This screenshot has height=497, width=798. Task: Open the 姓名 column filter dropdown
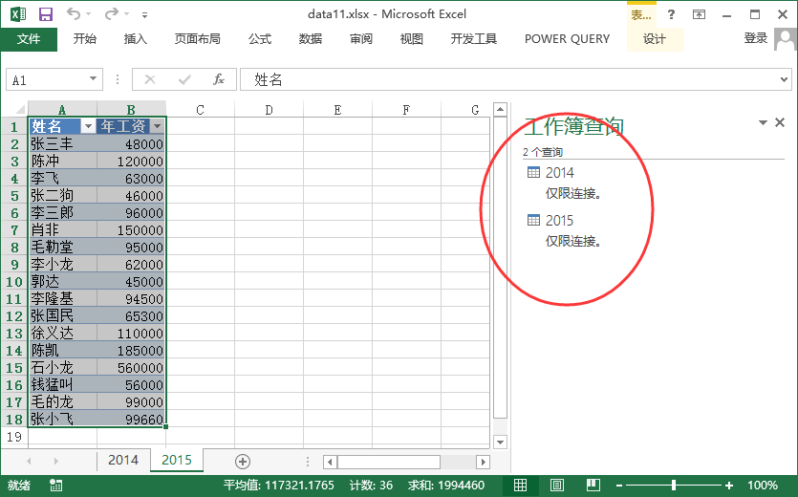coord(88,126)
